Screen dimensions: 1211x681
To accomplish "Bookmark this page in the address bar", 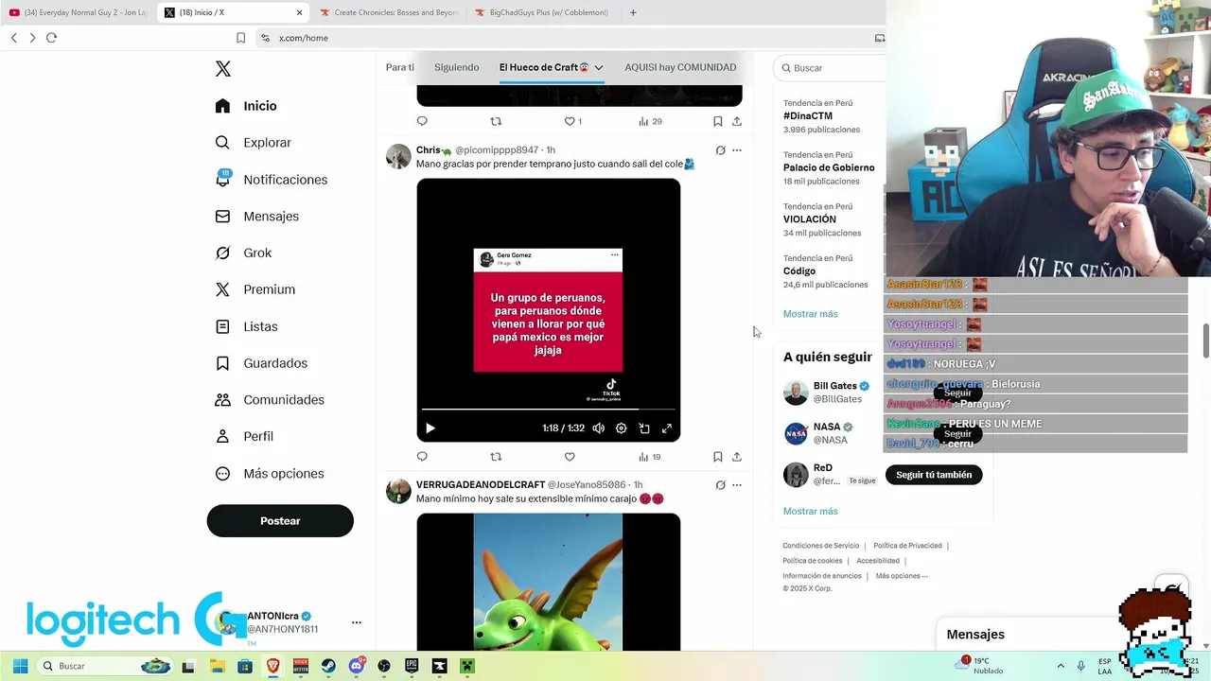I will (x=240, y=38).
